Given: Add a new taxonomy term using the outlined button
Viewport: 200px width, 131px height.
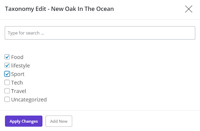Looking at the screenshot, I should tap(59, 121).
